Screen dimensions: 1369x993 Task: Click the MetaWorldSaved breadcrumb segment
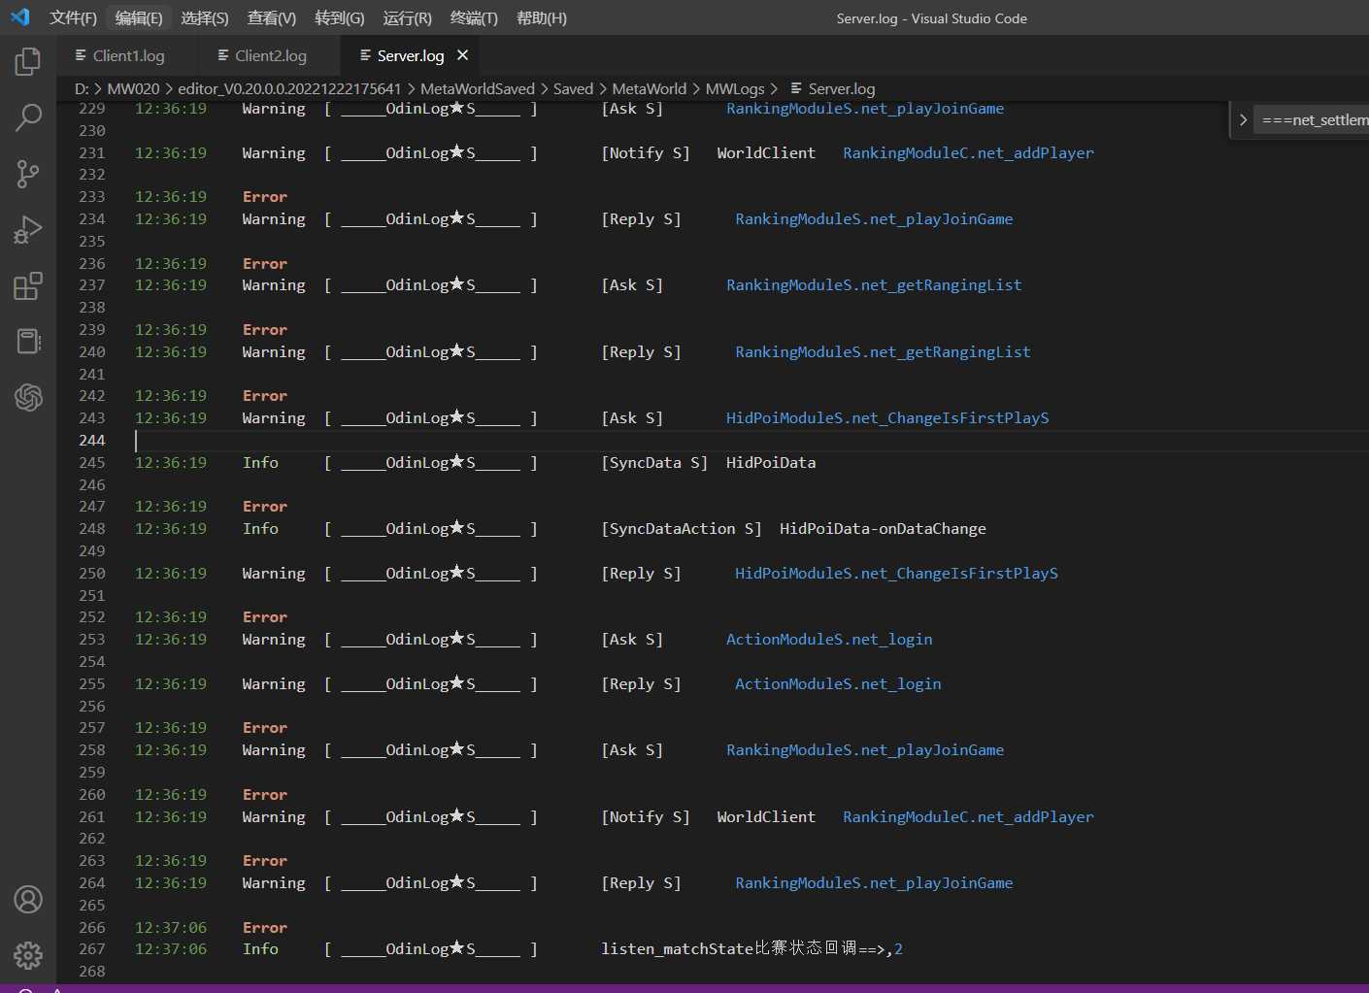477,89
